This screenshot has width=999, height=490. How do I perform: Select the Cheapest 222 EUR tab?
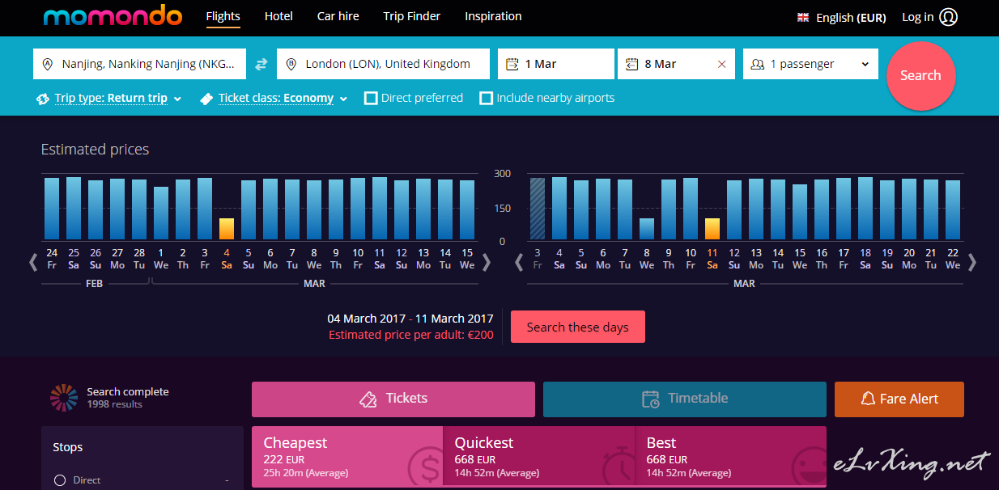[x=347, y=457]
